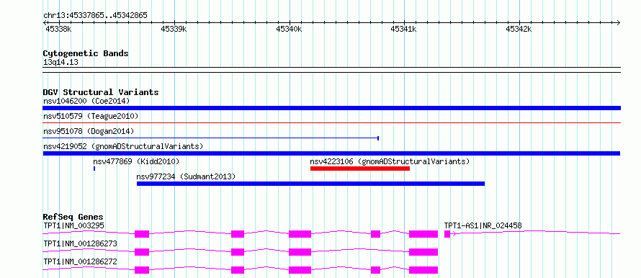Select the small fourth exon of NM_001286272
Screen dimensions: 641x278
point(376,270)
